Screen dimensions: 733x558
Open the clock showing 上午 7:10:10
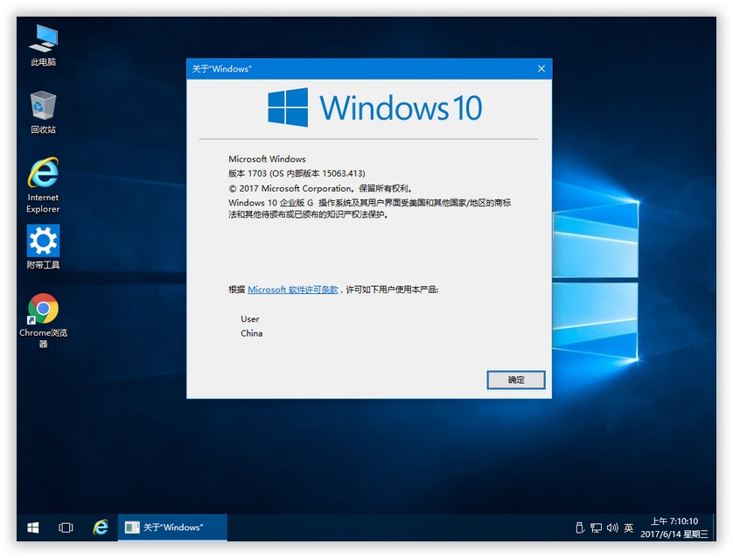[674, 521]
